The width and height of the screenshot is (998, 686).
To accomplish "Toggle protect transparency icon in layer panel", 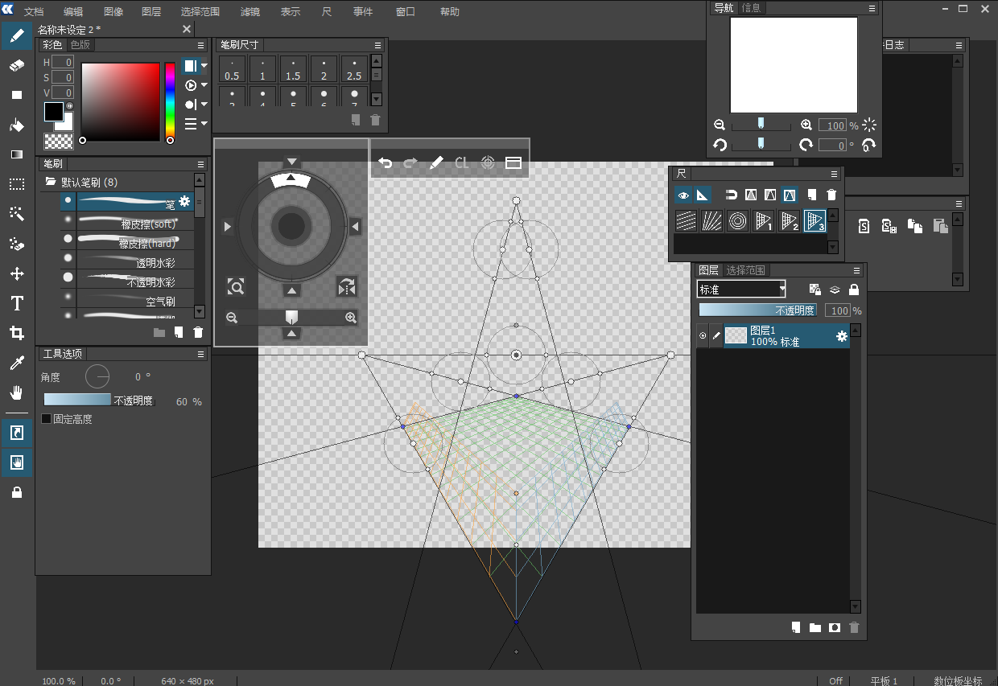I will [x=814, y=289].
